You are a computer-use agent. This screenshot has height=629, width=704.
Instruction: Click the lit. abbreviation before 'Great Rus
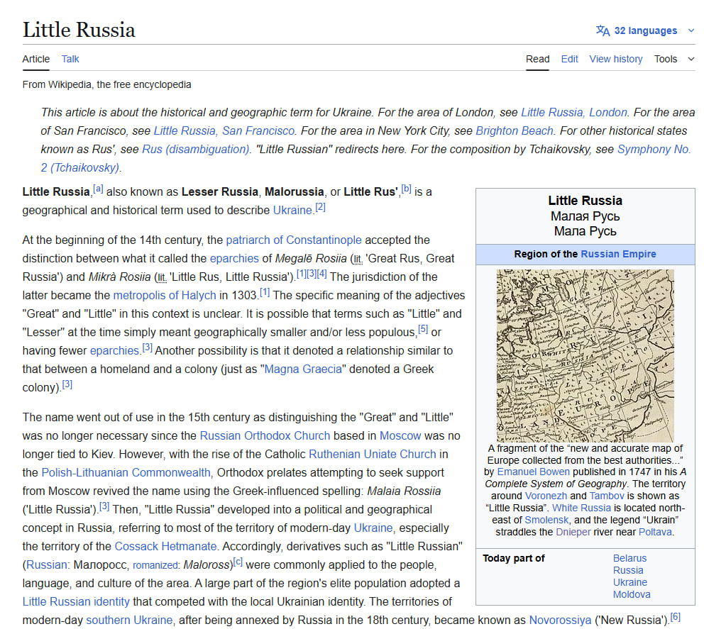(358, 260)
